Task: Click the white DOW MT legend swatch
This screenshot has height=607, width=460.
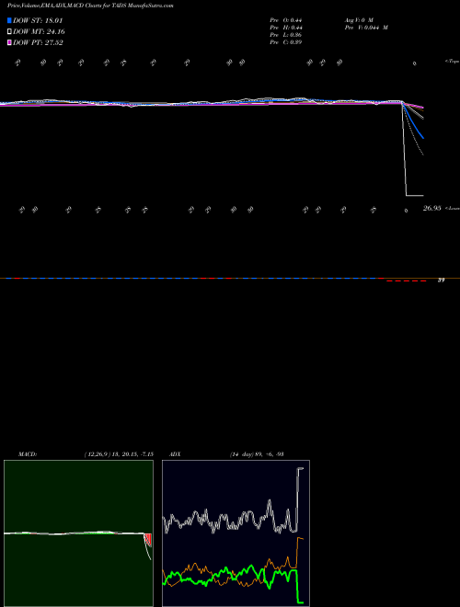Action: coord(9,32)
